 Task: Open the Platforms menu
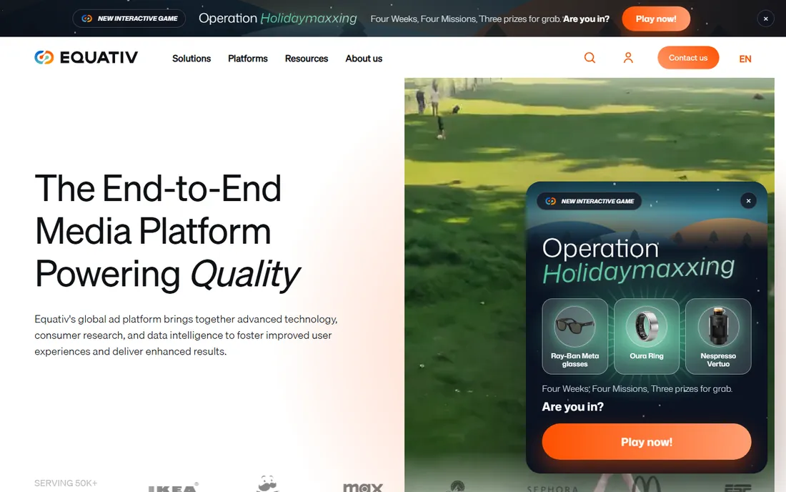(248, 59)
